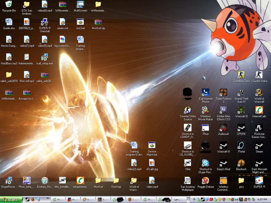
Task: Select the xFLq6t.jpg image
Action: pos(152,165)
